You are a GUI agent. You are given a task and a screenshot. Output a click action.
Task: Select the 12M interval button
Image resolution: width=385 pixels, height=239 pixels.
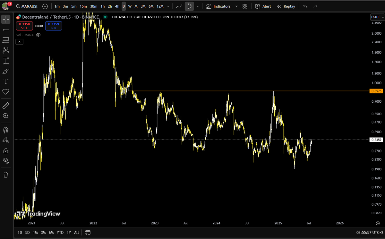[x=160, y=6]
